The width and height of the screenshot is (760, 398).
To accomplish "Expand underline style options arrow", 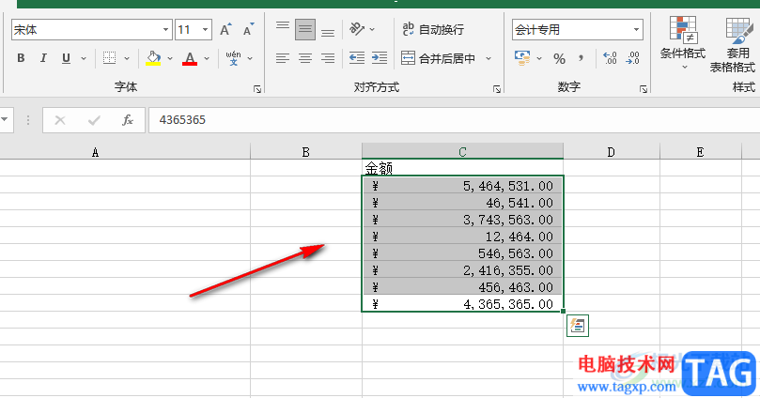I will click(84, 58).
